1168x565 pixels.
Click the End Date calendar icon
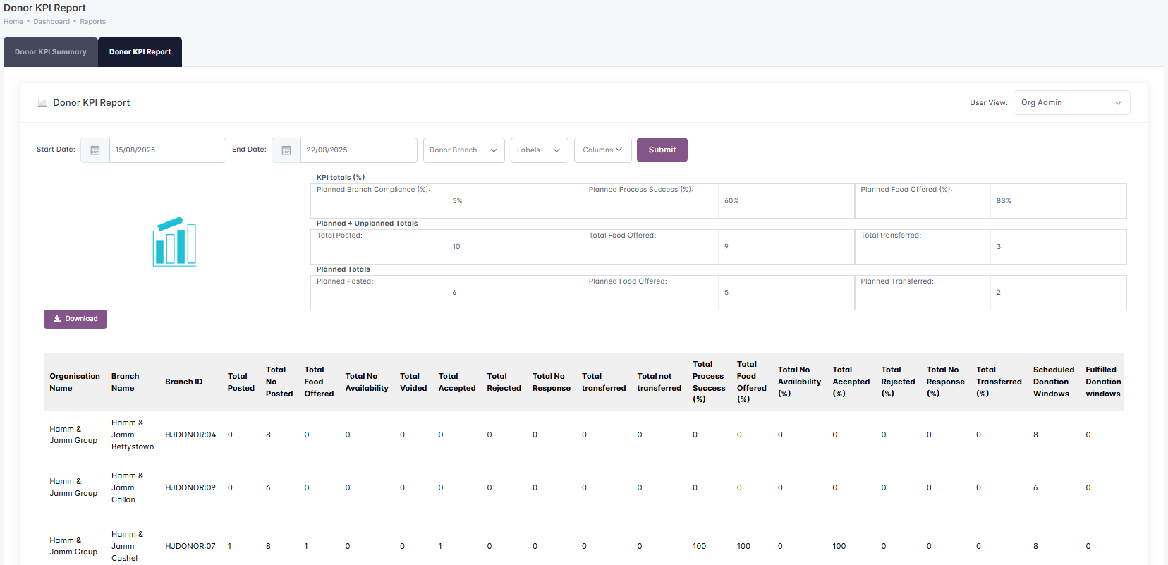point(286,150)
